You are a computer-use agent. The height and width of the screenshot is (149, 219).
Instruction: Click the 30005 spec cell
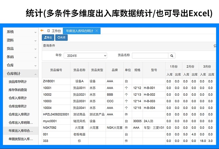[137, 121]
